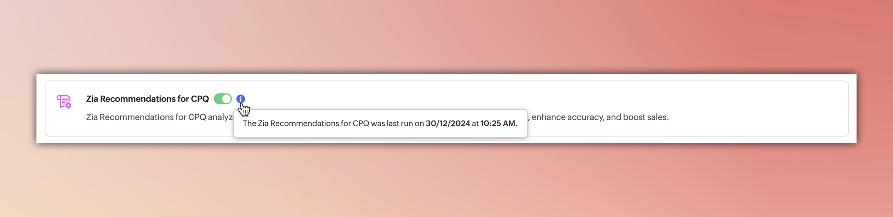Click the white knob of the green toggle
This screenshot has width=893, height=217.
pos(226,99)
